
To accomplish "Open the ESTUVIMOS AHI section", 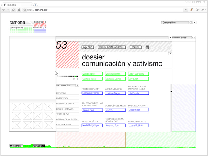I will coord(64,125).
